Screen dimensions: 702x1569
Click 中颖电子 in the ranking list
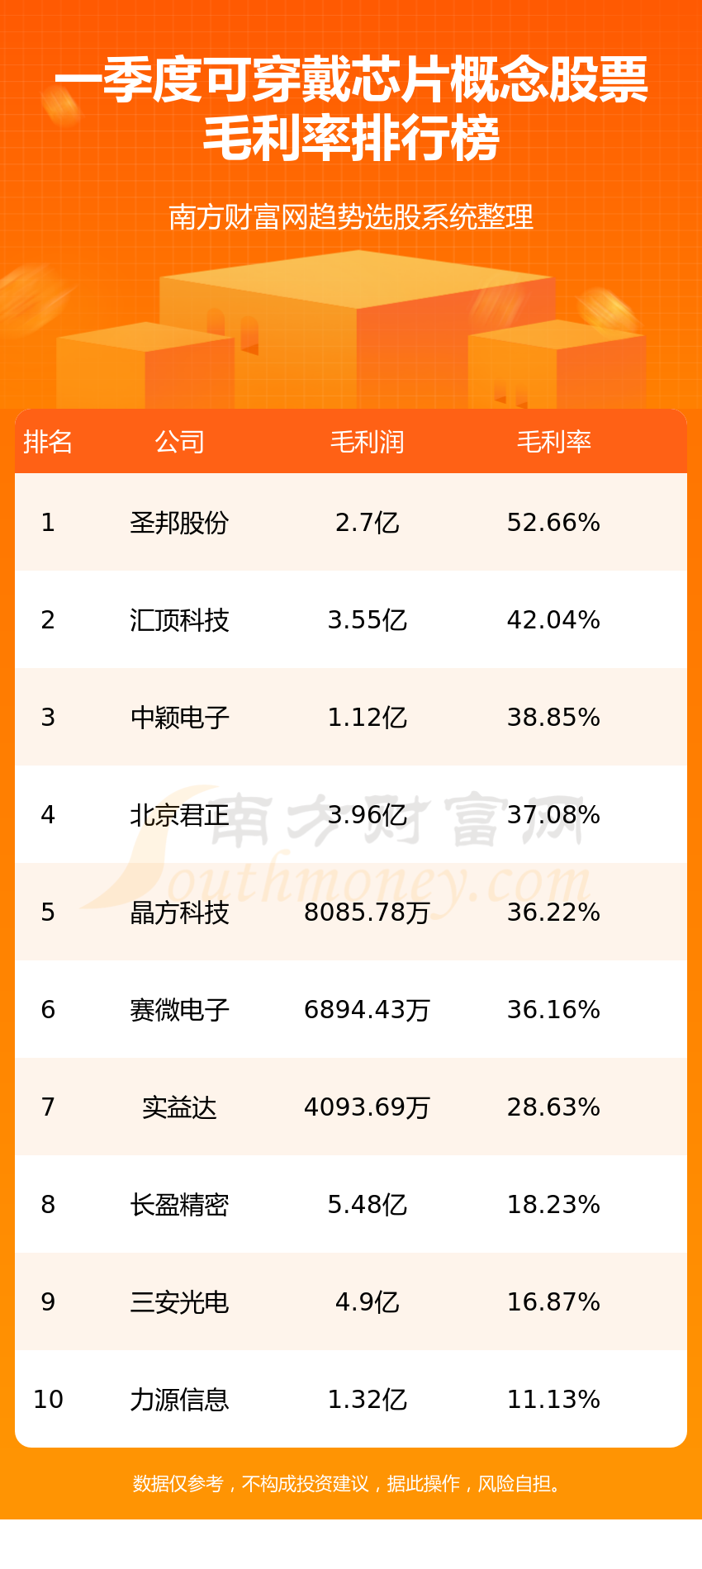click(x=179, y=718)
